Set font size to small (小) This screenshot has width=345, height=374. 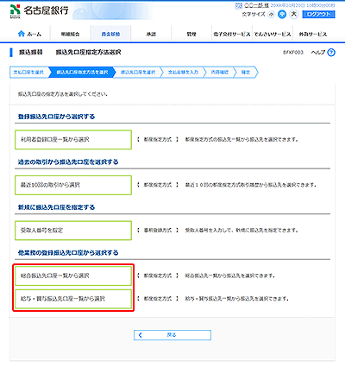271,15
